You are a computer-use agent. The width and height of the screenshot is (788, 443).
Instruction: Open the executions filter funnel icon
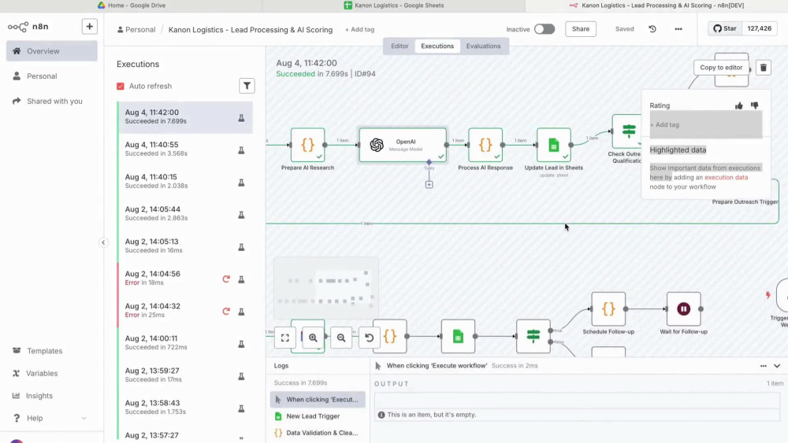click(247, 86)
